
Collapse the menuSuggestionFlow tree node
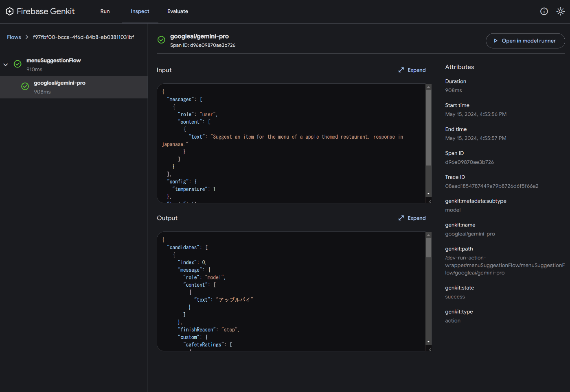pyautogui.click(x=6, y=65)
